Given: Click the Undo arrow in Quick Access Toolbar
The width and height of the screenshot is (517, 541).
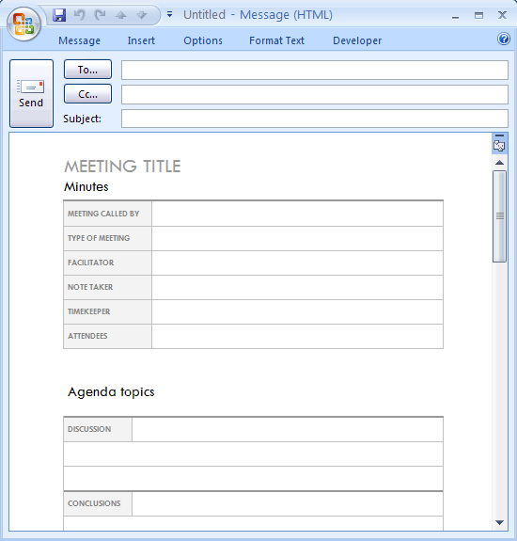Looking at the screenshot, I should (80, 15).
